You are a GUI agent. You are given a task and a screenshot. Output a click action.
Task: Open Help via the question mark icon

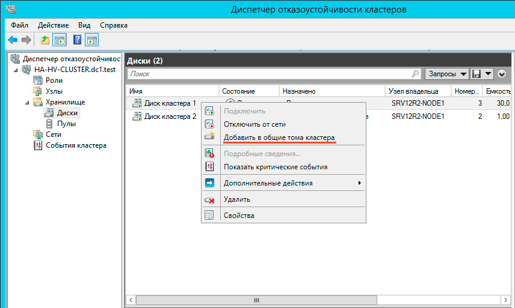pos(77,40)
